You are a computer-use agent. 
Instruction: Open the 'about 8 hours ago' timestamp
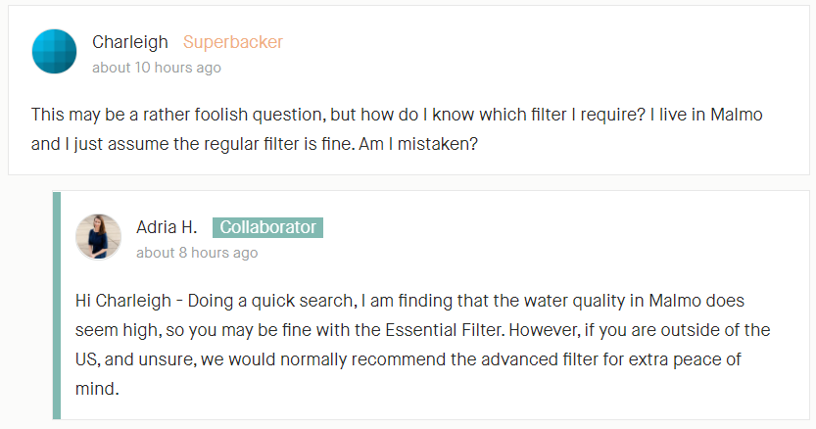197,253
